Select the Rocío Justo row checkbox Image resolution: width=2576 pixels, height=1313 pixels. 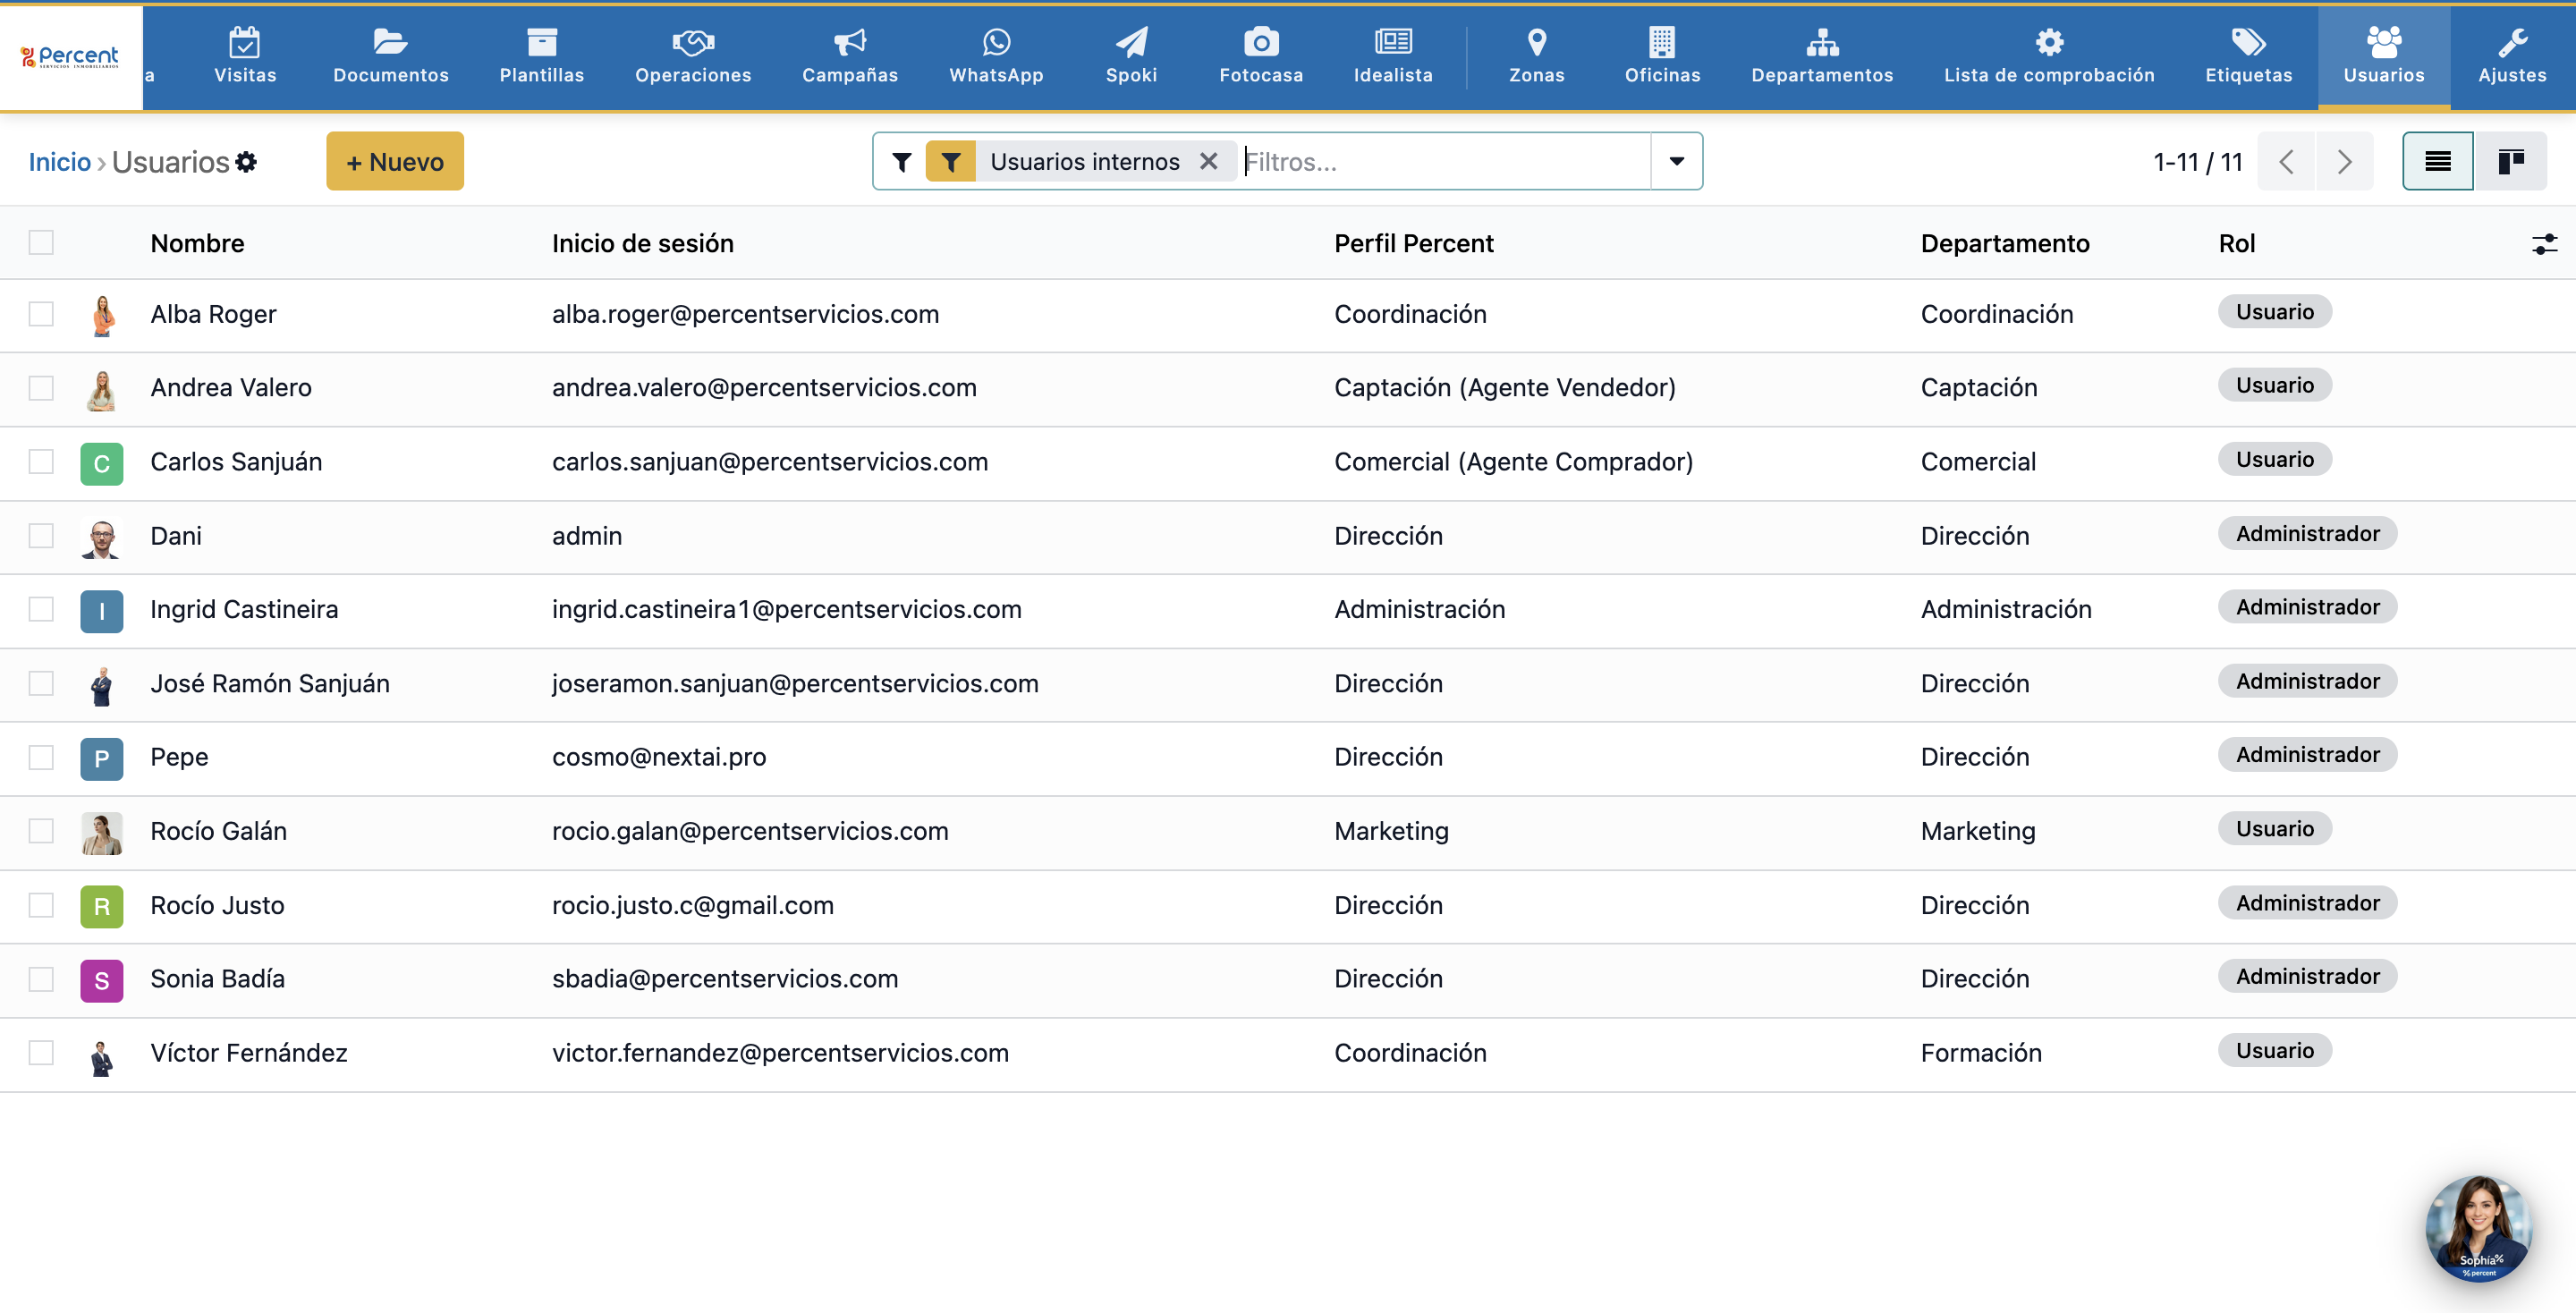41,906
